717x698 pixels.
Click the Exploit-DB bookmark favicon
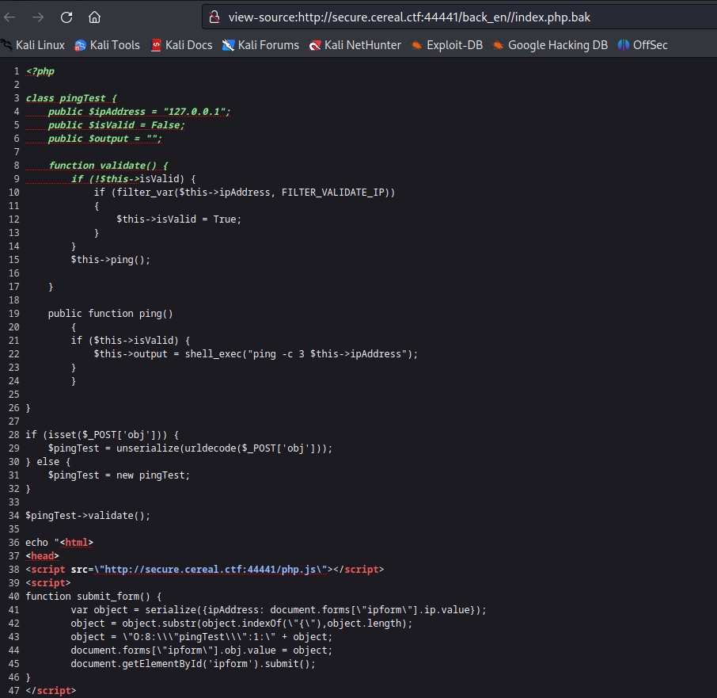[416, 45]
